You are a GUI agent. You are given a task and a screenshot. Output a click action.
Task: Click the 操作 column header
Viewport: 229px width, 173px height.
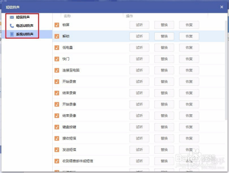tap(130, 16)
